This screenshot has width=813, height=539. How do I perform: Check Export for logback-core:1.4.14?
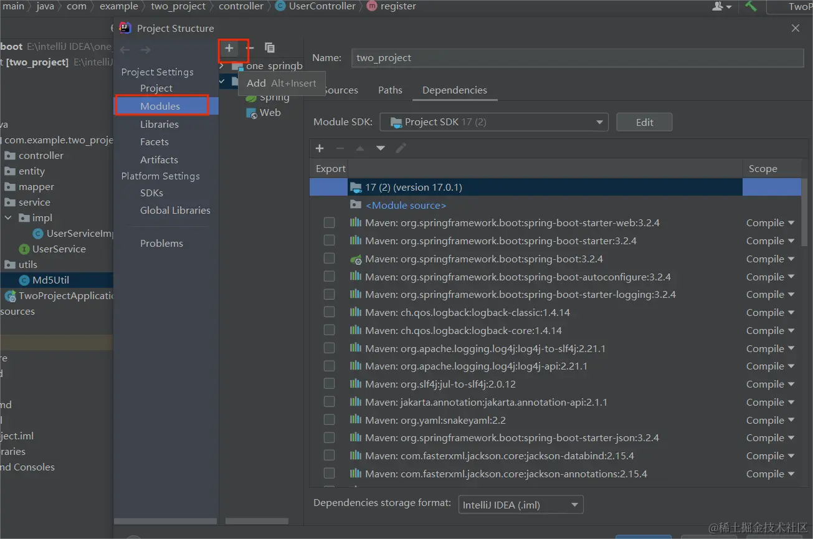[329, 330]
